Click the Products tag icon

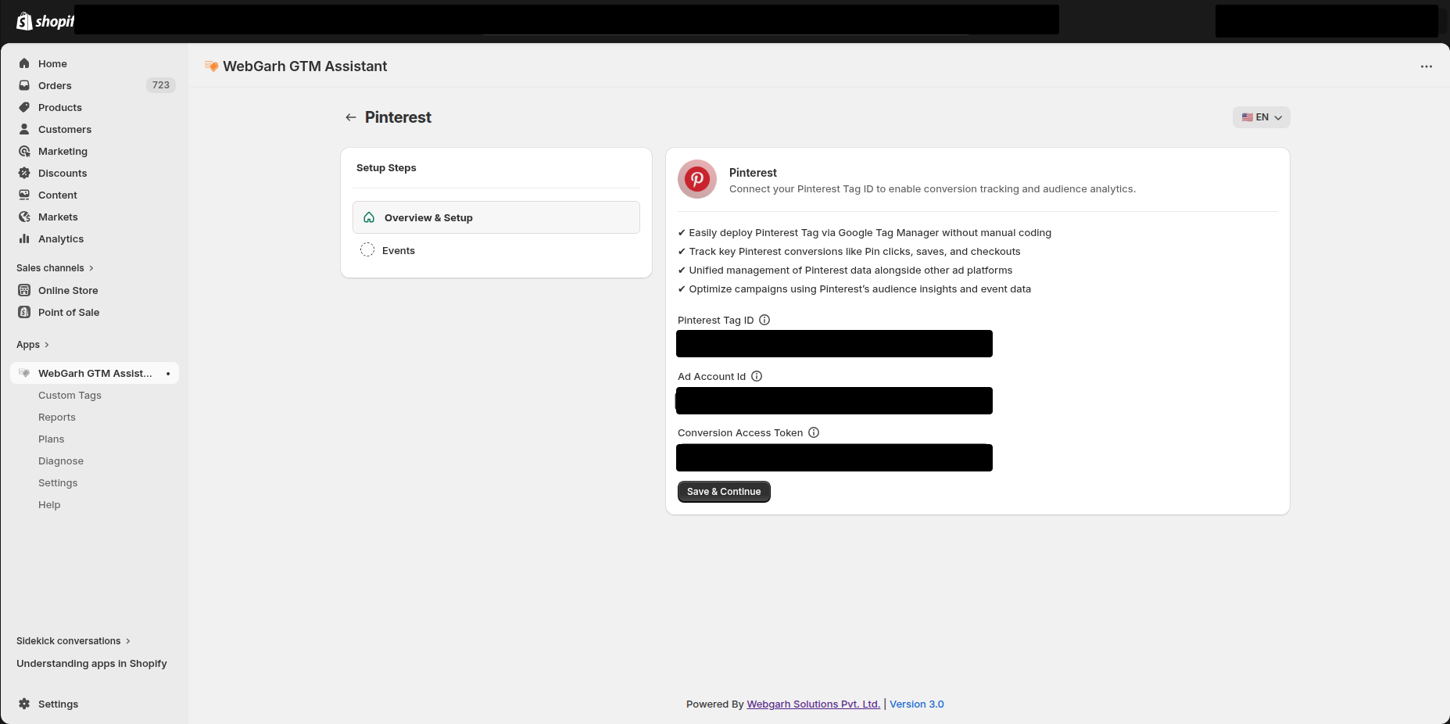click(24, 107)
